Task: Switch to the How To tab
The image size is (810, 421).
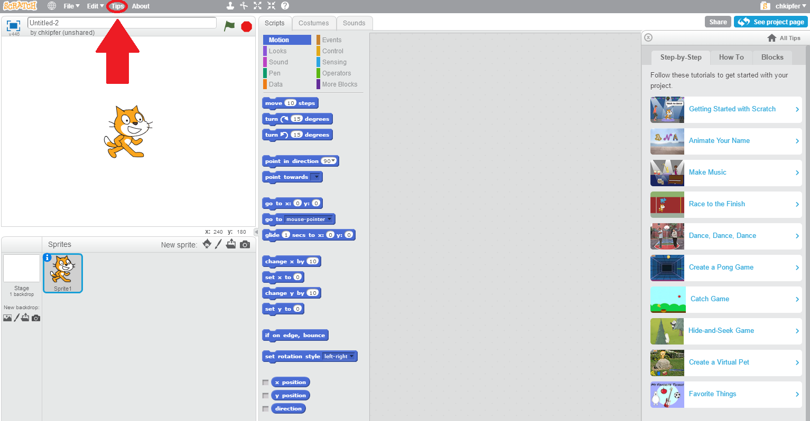Action: click(731, 58)
